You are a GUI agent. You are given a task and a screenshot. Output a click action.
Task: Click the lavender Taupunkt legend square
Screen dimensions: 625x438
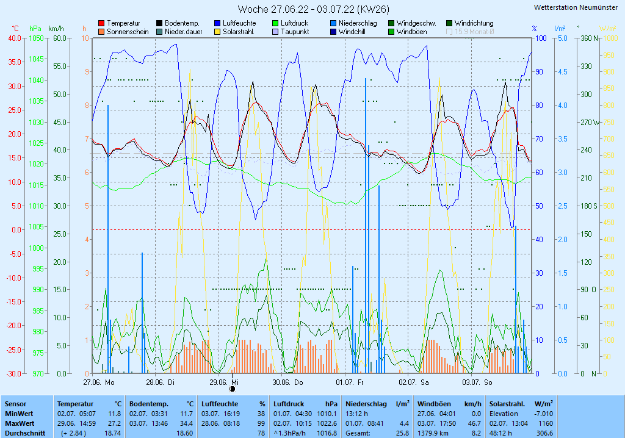point(275,32)
